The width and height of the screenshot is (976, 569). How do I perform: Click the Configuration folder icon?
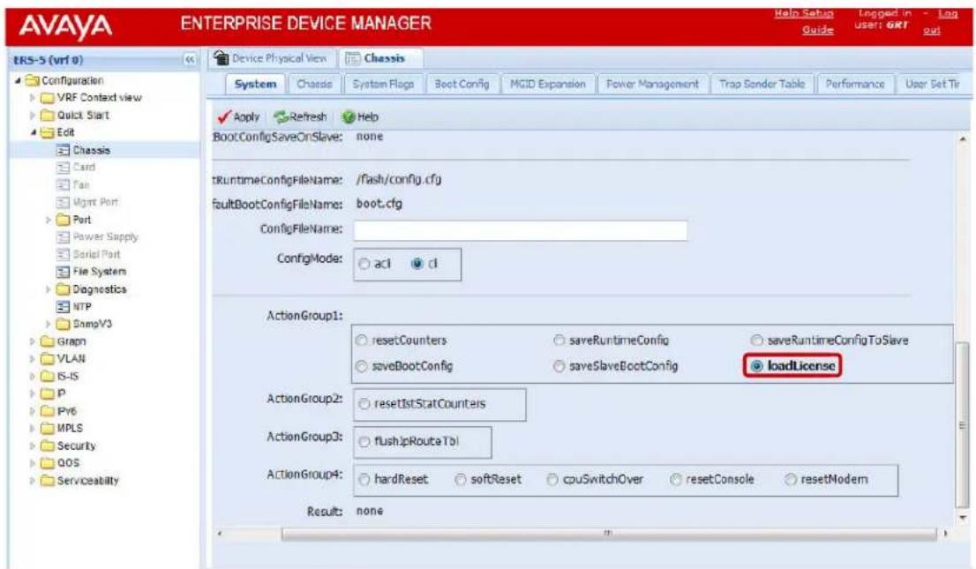click(33, 80)
